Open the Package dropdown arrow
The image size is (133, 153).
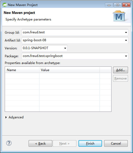click(126, 56)
